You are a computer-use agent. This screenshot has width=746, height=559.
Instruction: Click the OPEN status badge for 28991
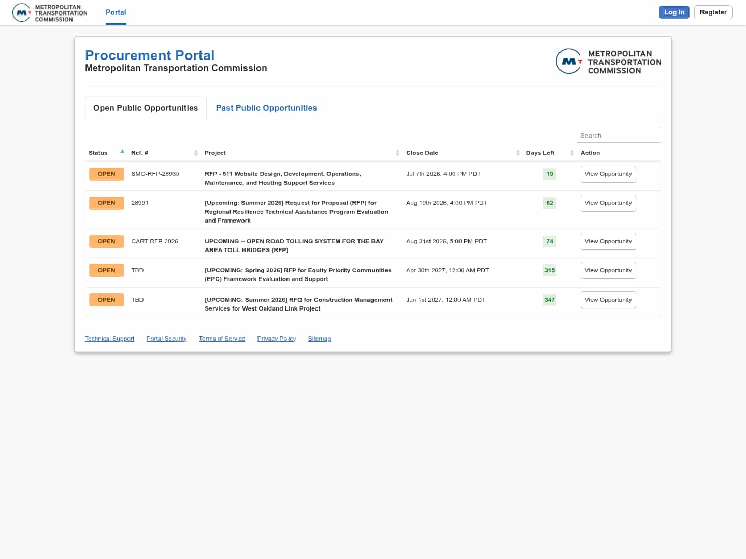[107, 203]
